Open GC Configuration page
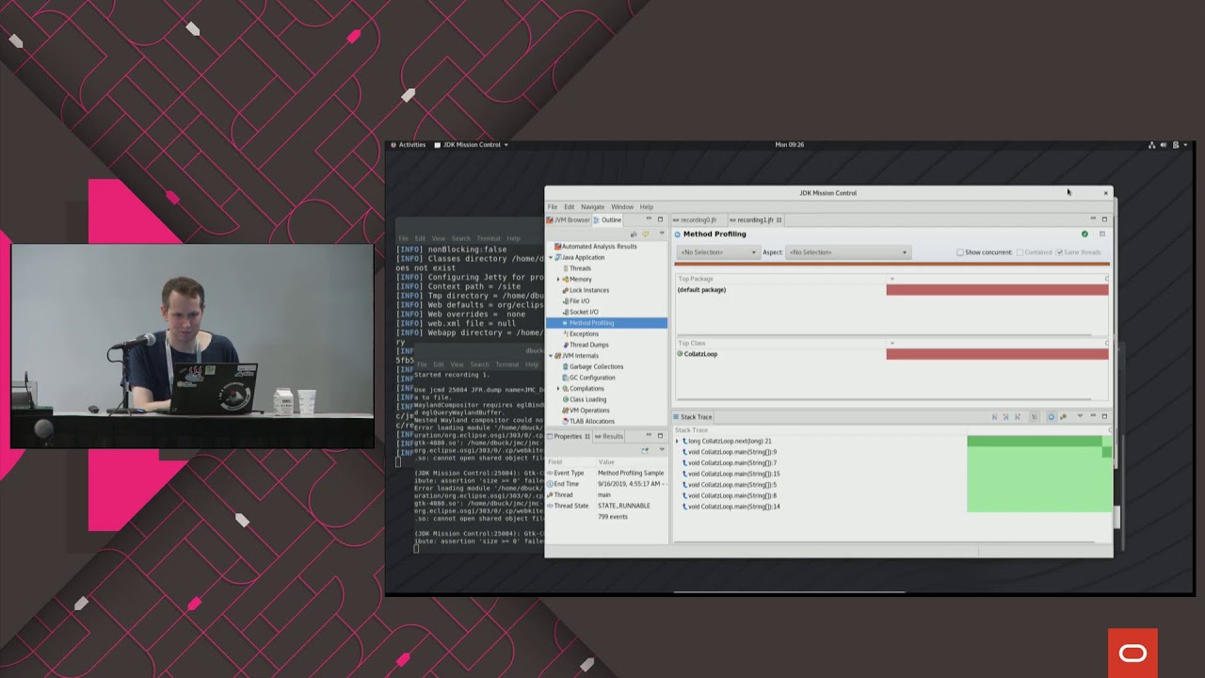This screenshot has height=678, width=1205. point(588,378)
